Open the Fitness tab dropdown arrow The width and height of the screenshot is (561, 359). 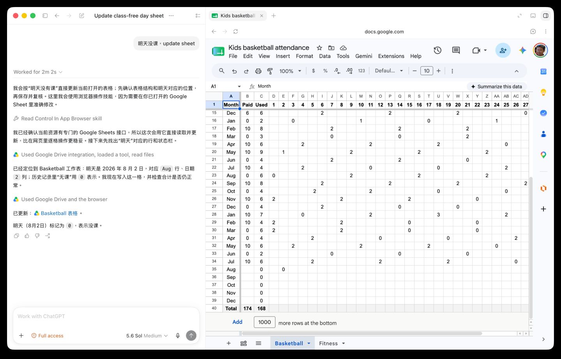[x=343, y=343]
